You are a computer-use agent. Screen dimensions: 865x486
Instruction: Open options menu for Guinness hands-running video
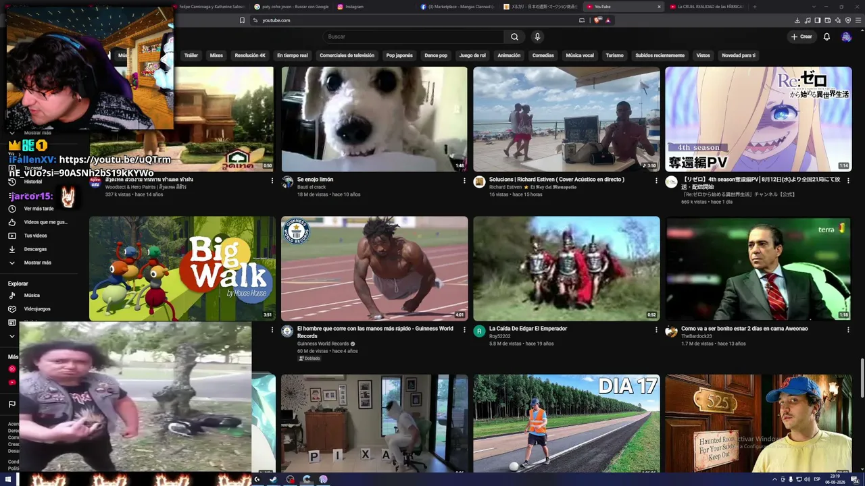pos(464,329)
